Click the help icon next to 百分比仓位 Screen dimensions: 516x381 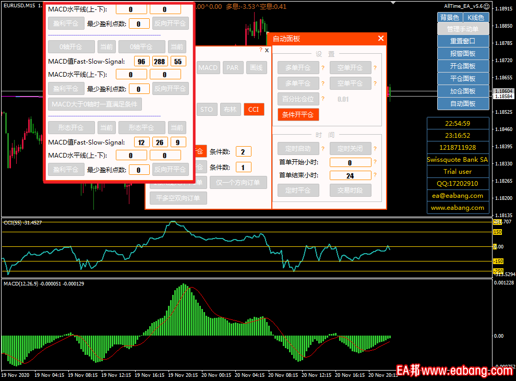323,99
